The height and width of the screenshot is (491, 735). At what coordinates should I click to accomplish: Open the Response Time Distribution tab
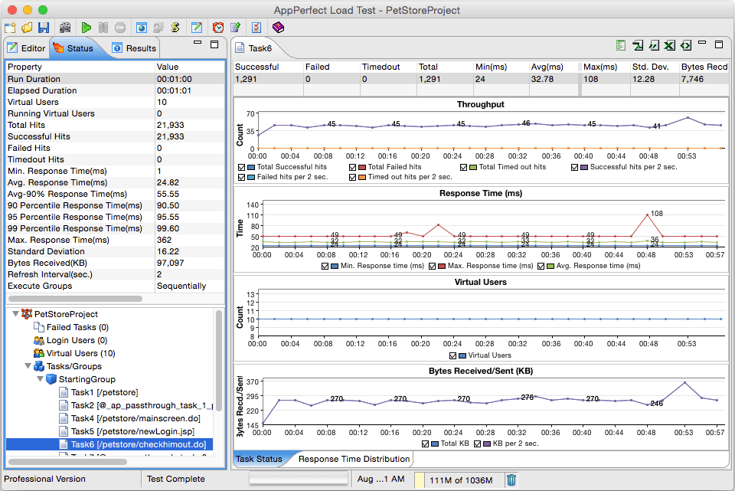[353, 459]
